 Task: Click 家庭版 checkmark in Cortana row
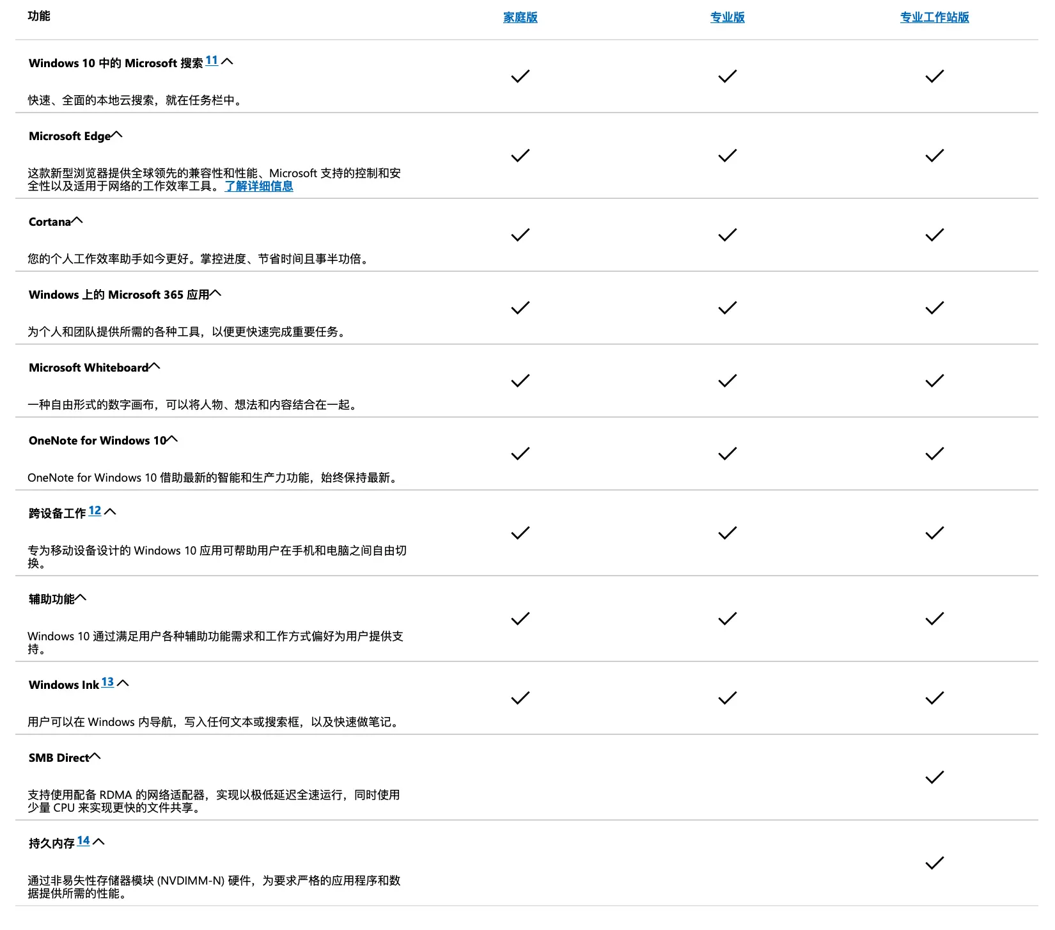click(520, 235)
